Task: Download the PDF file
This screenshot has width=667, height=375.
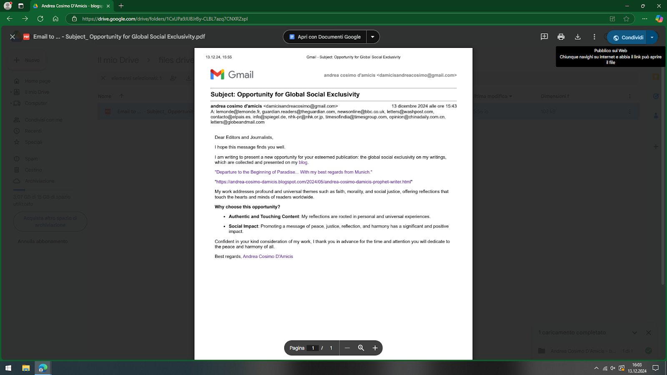Action: coord(577,37)
